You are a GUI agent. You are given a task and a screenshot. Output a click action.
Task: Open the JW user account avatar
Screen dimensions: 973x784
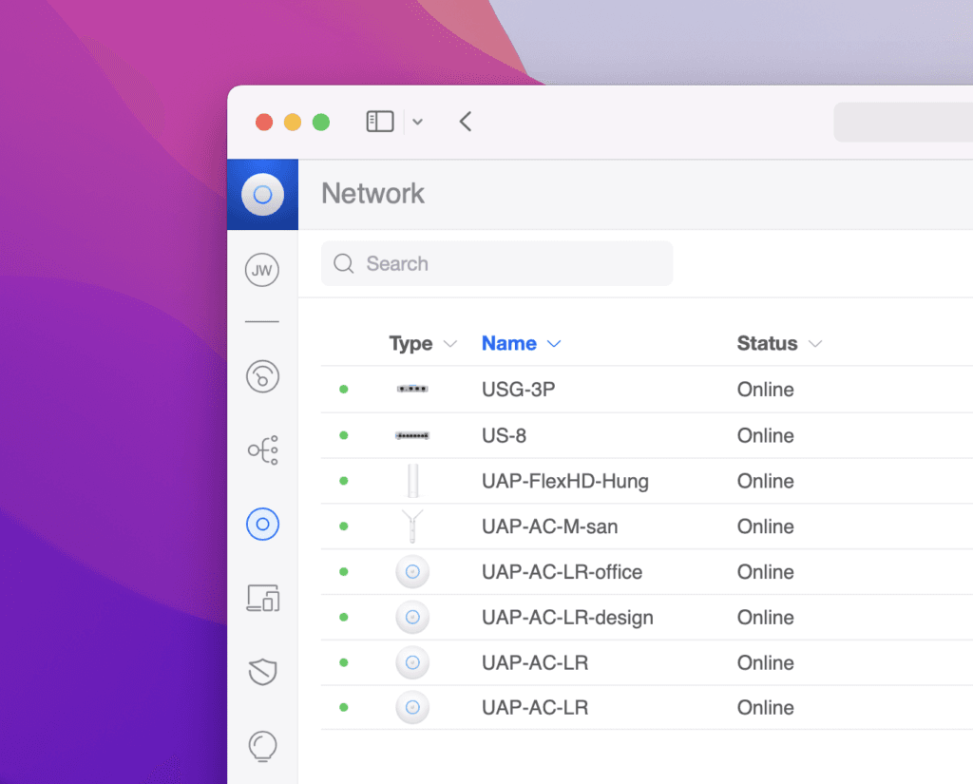(x=262, y=271)
